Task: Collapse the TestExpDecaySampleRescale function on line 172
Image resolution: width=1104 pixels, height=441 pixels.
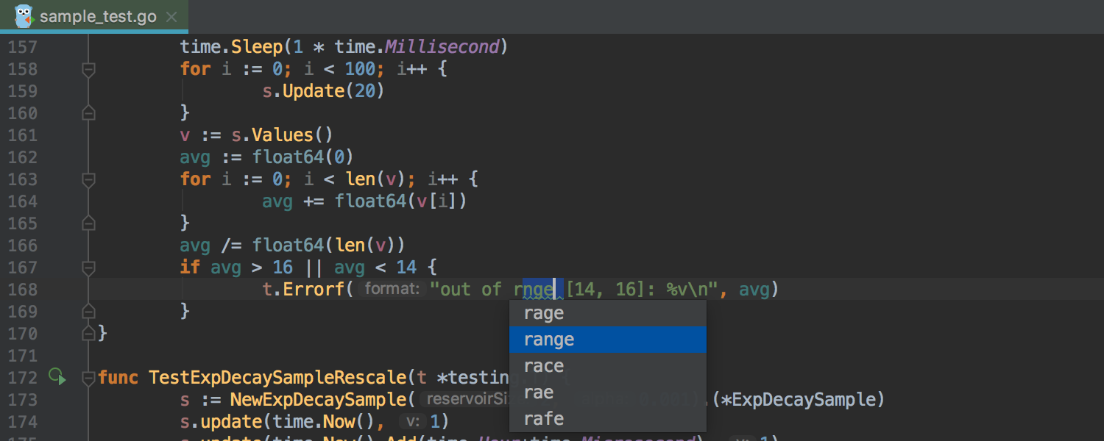Action: click(88, 378)
